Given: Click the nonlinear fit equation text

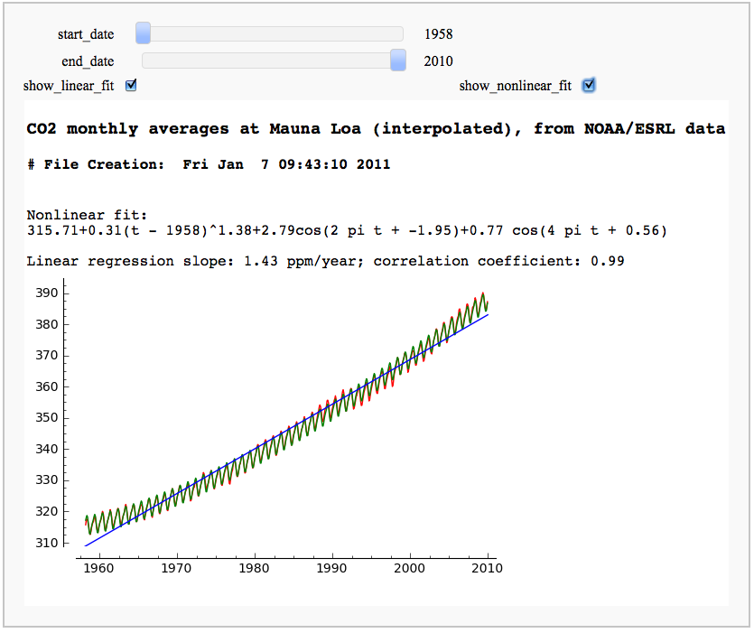Looking at the screenshot, I should pyautogui.click(x=347, y=231).
